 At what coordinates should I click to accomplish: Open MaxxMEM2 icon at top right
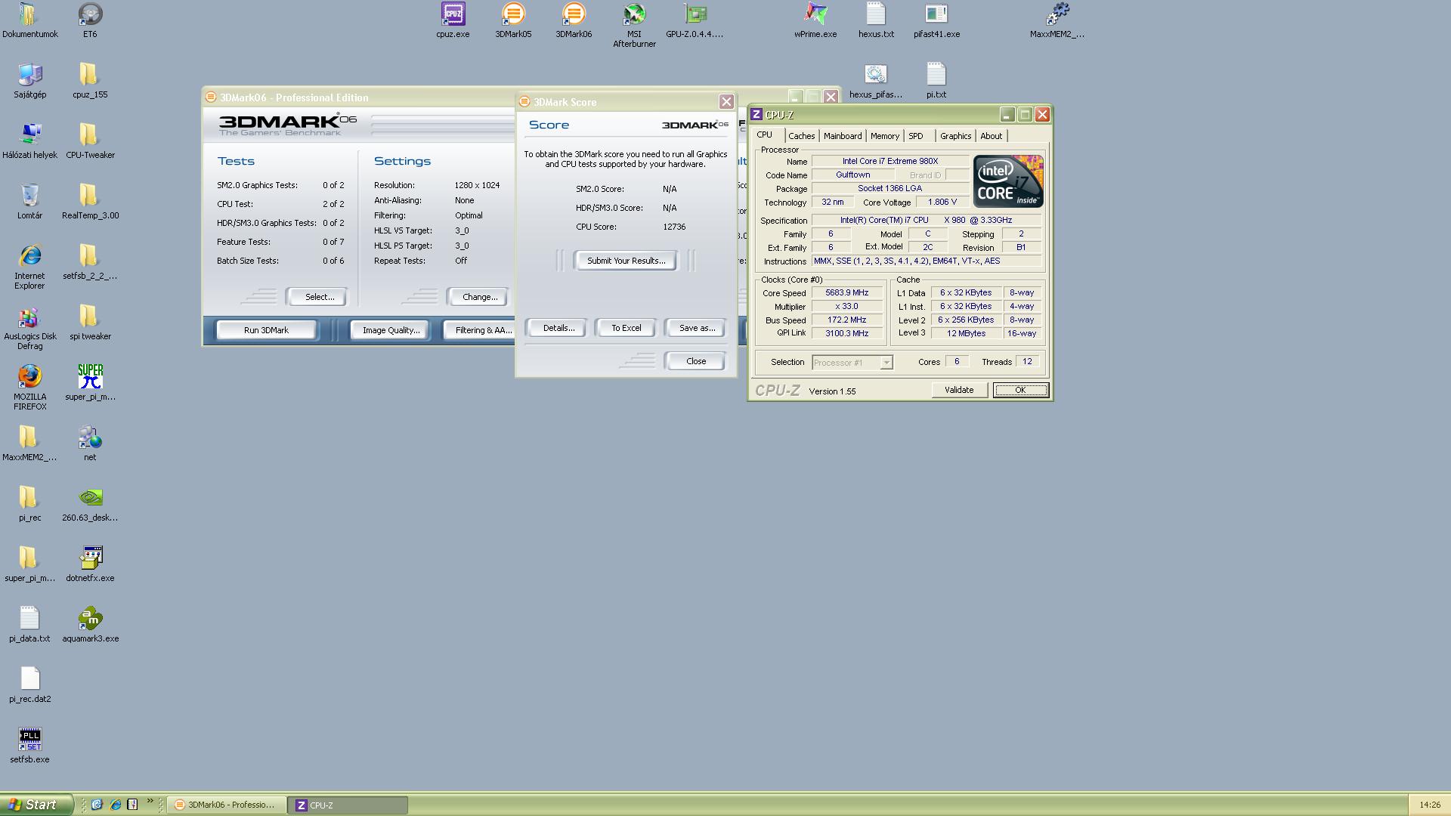click(x=1057, y=20)
